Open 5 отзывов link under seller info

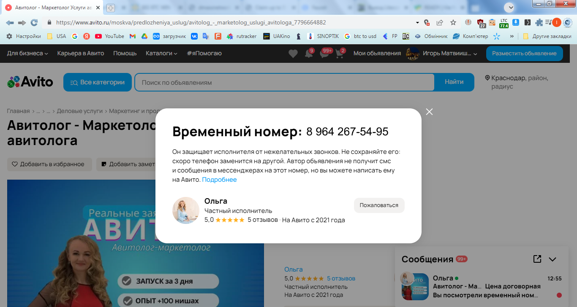click(341, 278)
